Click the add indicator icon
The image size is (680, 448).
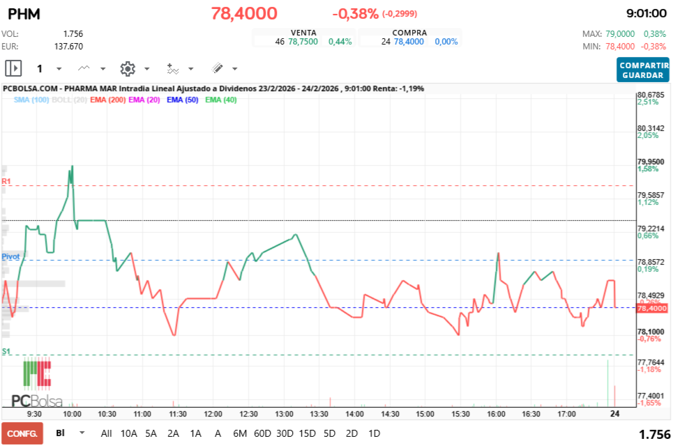click(x=174, y=68)
